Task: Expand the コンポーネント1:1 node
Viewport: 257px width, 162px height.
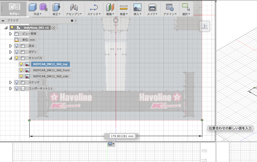Action: (x=10, y=88)
